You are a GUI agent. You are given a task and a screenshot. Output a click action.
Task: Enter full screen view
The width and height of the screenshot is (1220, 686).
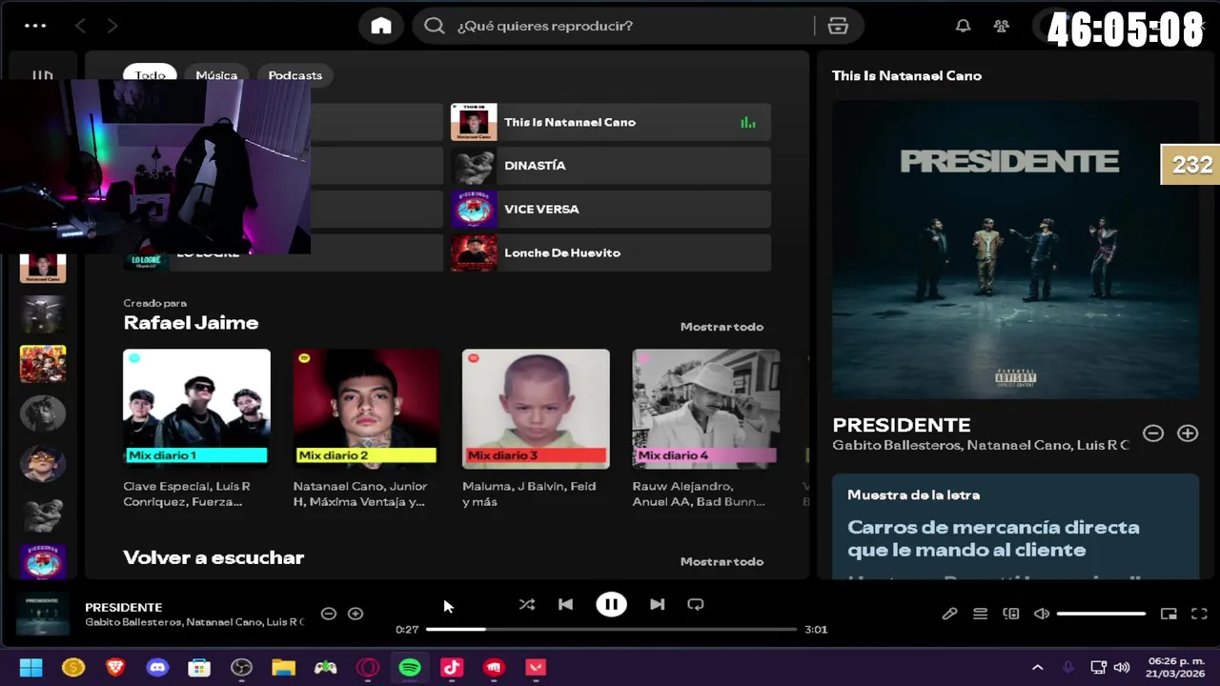[x=1200, y=614]
